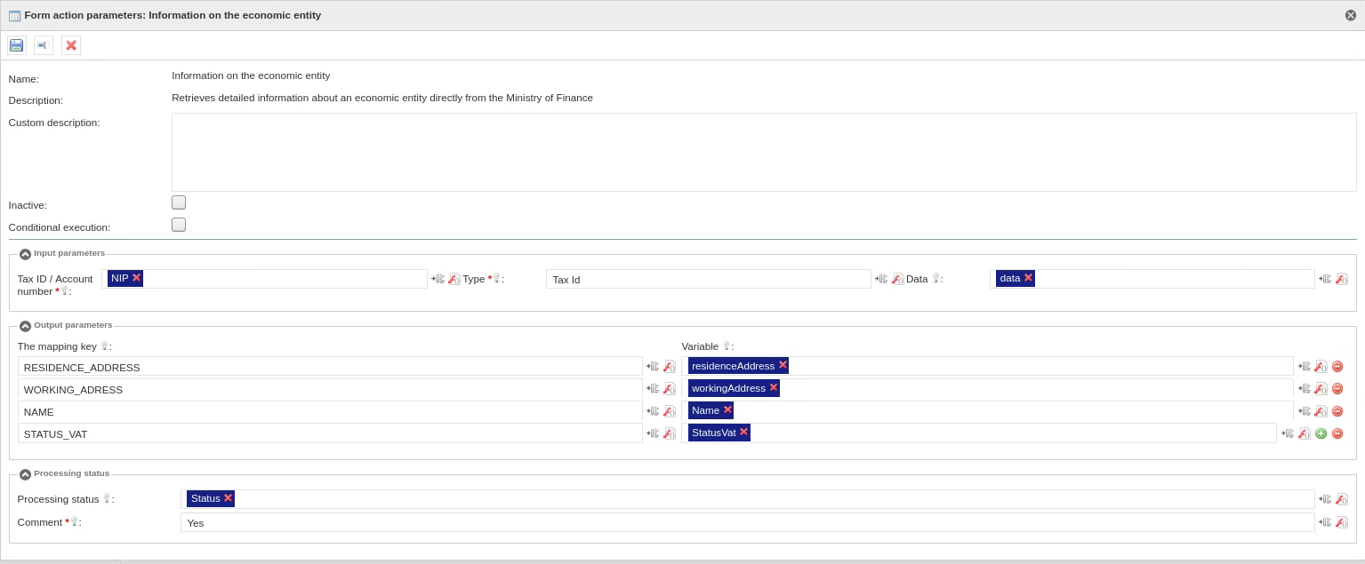Image resolution: width=1365 pixels, height=564 pixels.
Task: Delete the RESIDENCE_ADDRESS mapping row
Action: coord(1337,366)
